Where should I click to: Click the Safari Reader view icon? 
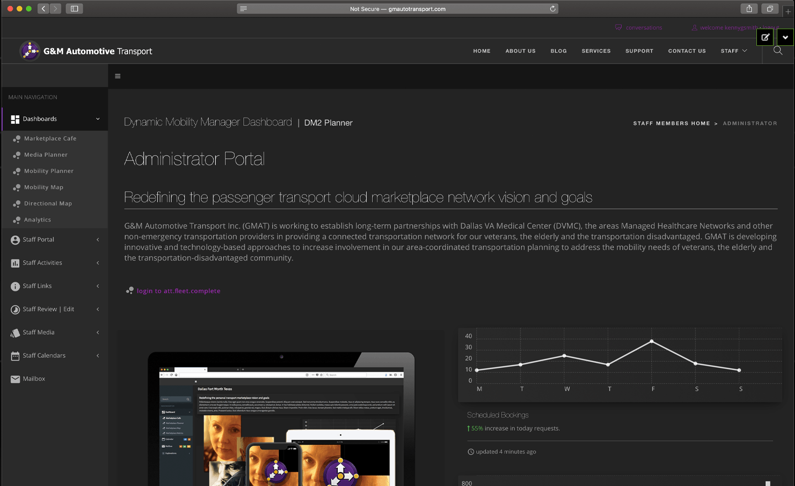pyautogui.click(x=243, y=9)
